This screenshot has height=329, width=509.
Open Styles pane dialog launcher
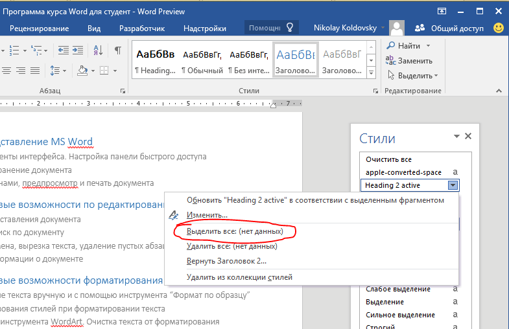[x=375, y=91]
